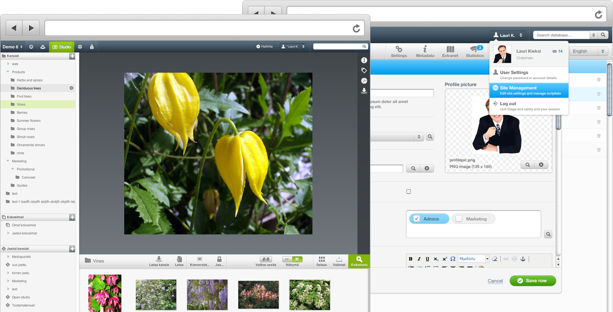Viewport: 613px width, 312px height.
Task: Open Statistics with badge 3
Action: click(475, 51)
